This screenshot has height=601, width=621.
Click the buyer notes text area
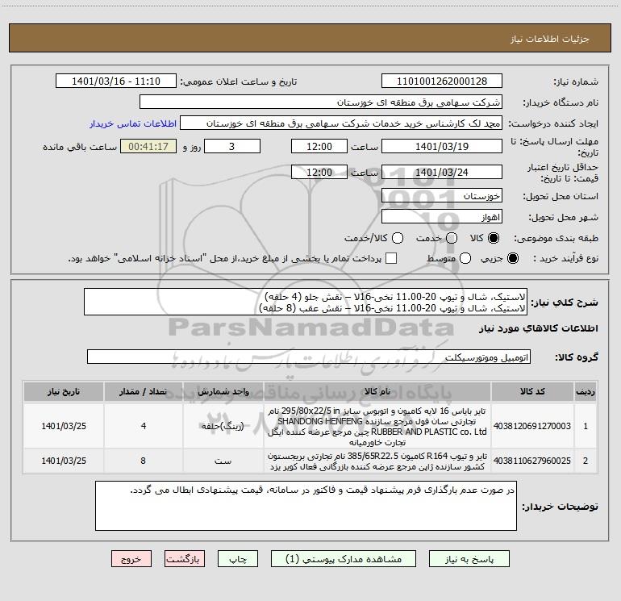tap(306, 506)
